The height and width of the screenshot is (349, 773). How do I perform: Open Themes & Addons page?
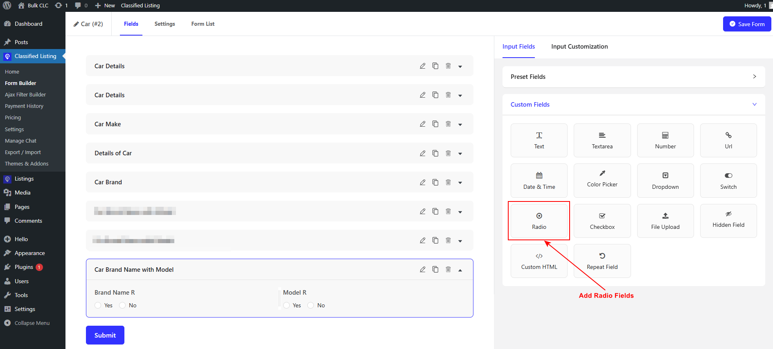point(27,163)
